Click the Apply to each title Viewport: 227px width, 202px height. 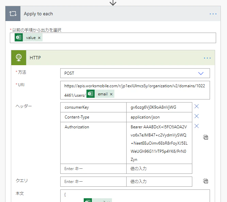pyautogui.click(x=38, y=14)
